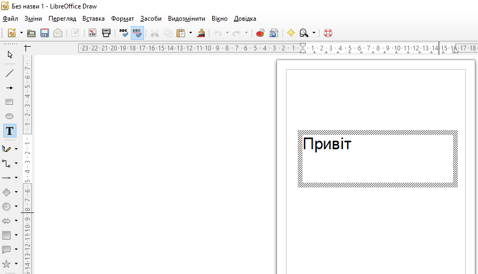Image resolution: width=478 pixels, height=274 pixels.
Task: Open LibreOffice Help lifebuoy icon
Action: click(x=328, y=33)
